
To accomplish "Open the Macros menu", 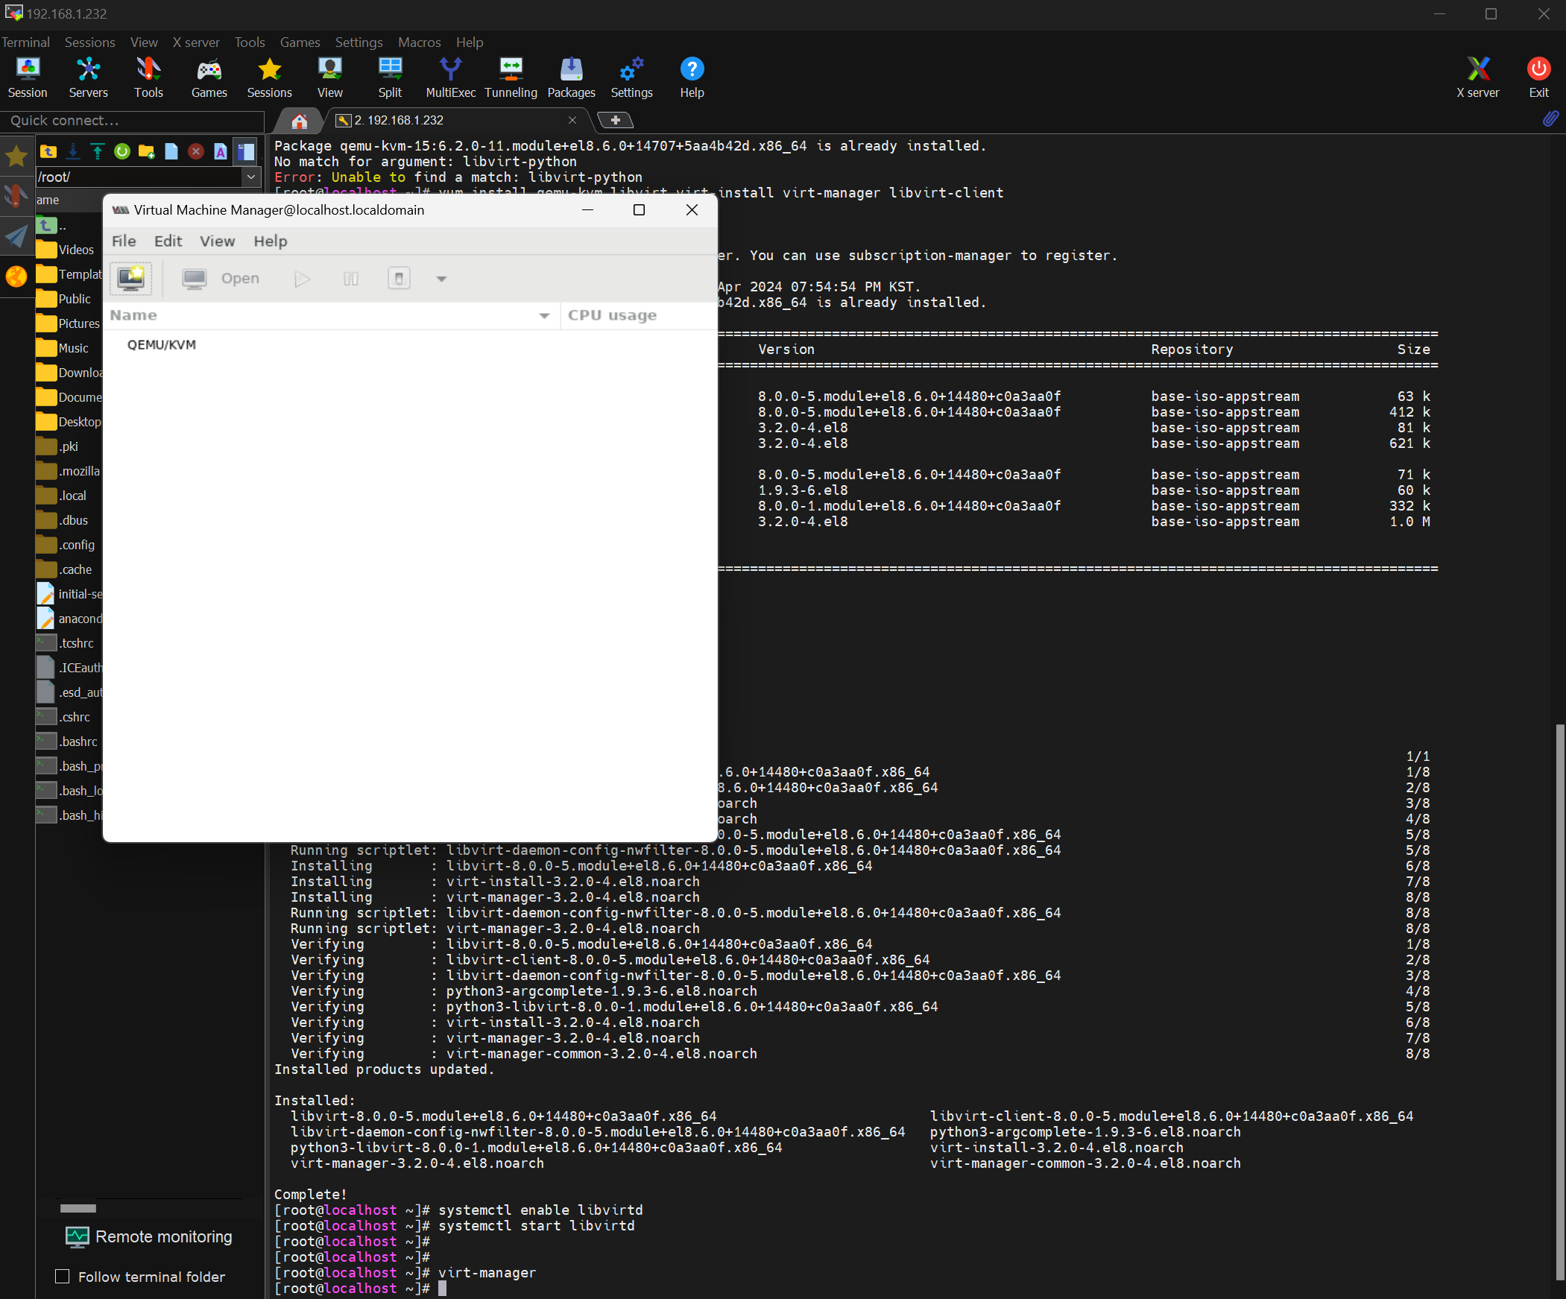I will [419, 42].
